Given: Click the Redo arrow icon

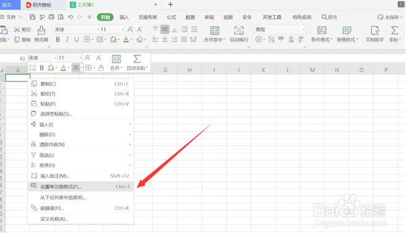Looking at the screenshot, I should (x=80, y=17).
